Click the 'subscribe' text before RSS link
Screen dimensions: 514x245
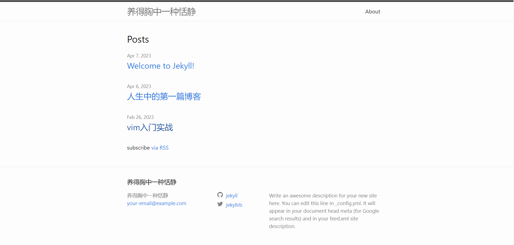point(138,148)
